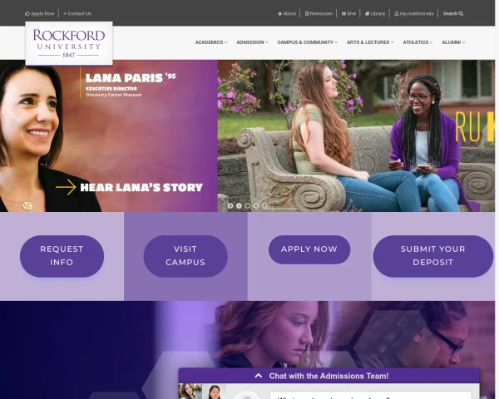The image size is (499, 399).
Task: Open the Arts & Lectures menu
Action: [x=370, y=42]
